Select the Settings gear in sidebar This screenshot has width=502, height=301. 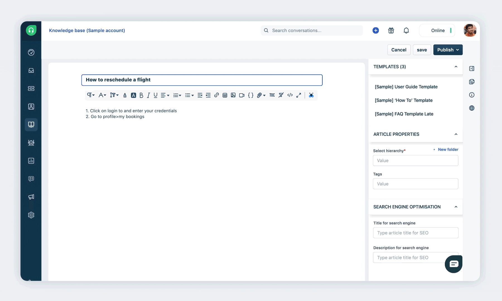click(x=31, y=215)
